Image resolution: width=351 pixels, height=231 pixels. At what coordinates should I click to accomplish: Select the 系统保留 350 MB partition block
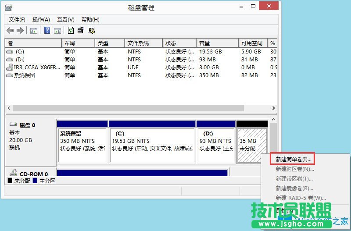click(x=82, y=142)
